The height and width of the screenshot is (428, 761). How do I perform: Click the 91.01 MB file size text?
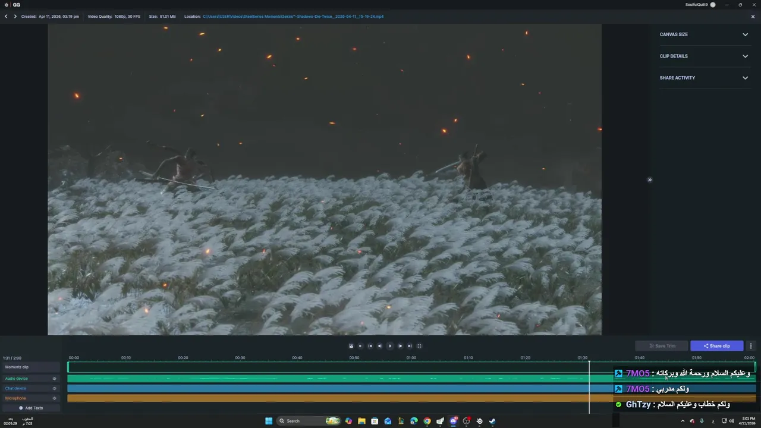click(x=162, y=17)
